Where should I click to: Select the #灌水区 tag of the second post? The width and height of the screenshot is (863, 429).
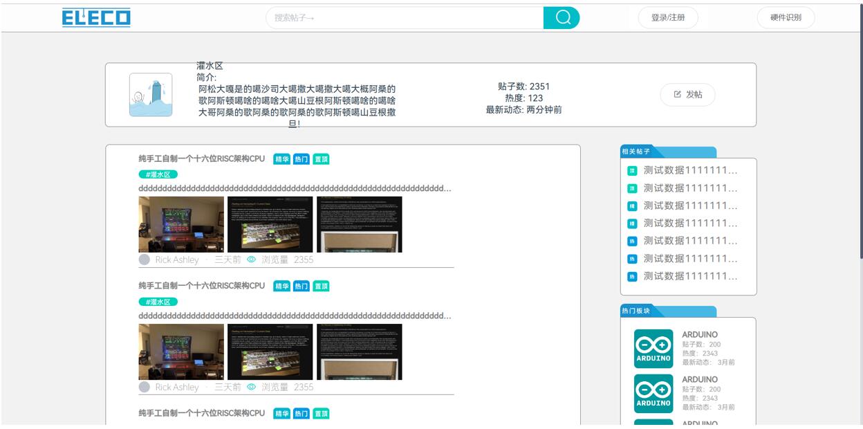coord(158,302)
